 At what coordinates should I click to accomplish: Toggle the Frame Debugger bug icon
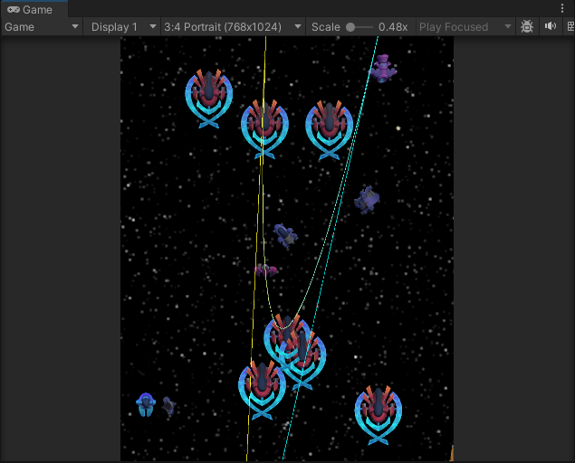(x=528, y=27)
